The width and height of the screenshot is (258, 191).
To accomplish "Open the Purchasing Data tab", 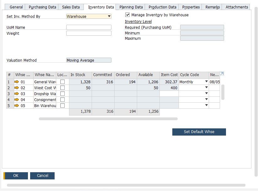I will coord(43,7).
